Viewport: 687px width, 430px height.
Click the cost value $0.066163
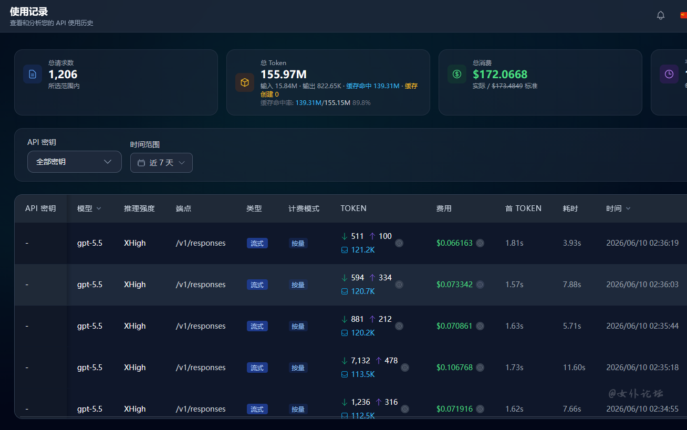pyautogui.click(x=454, y=243)
